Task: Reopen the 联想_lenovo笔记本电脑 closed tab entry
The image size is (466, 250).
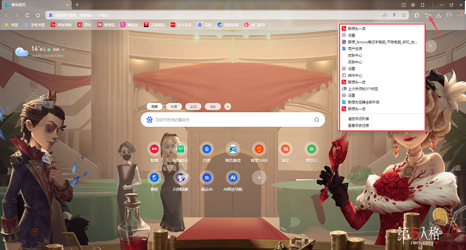Action: pos(382,42)
